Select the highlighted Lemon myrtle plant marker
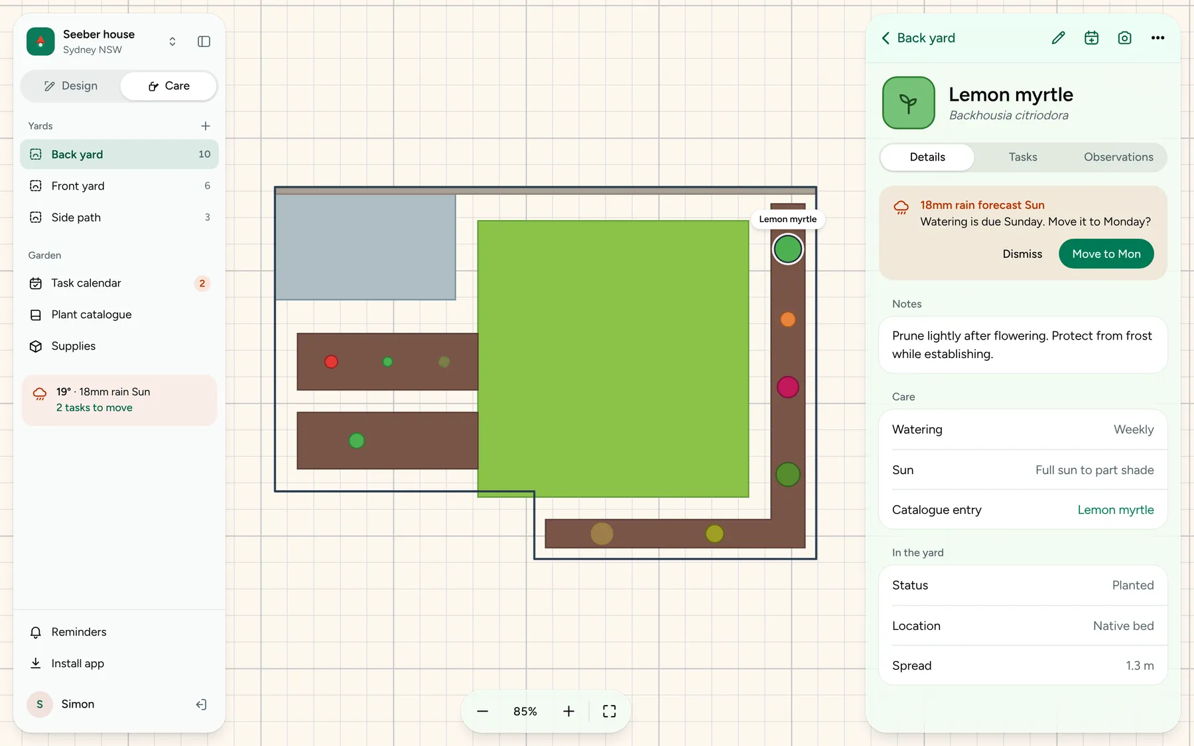This screenshot has width=1194, height=746. tap(787, 249)
